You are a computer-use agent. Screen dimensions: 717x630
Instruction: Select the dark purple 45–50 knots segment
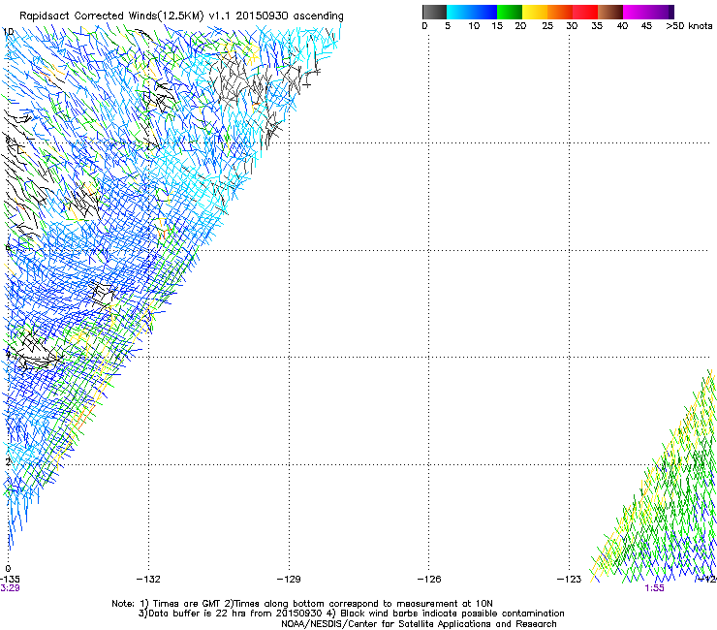pyautogui.click(x=661, y=12)
